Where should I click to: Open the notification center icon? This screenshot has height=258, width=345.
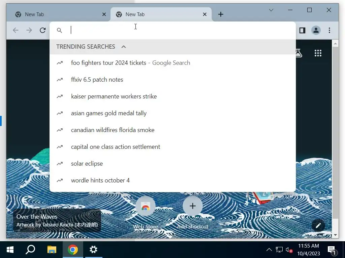[332, 250]
